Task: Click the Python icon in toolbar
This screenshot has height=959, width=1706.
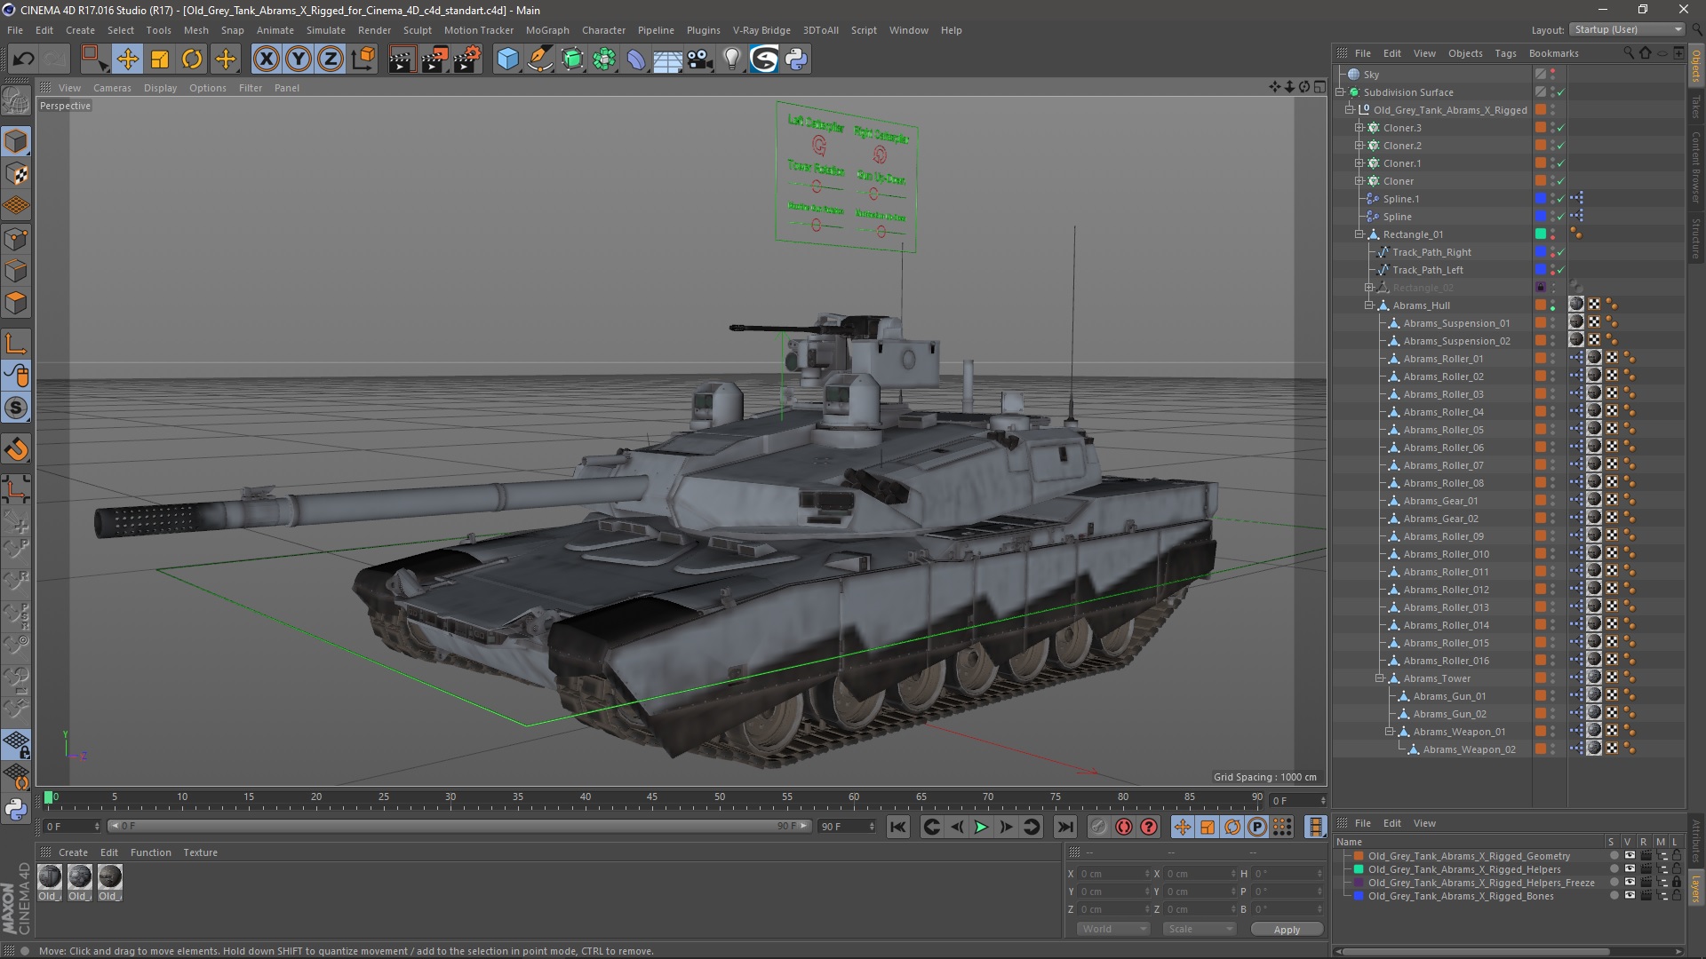Action: pyautogui.click(x=797, y=59)
